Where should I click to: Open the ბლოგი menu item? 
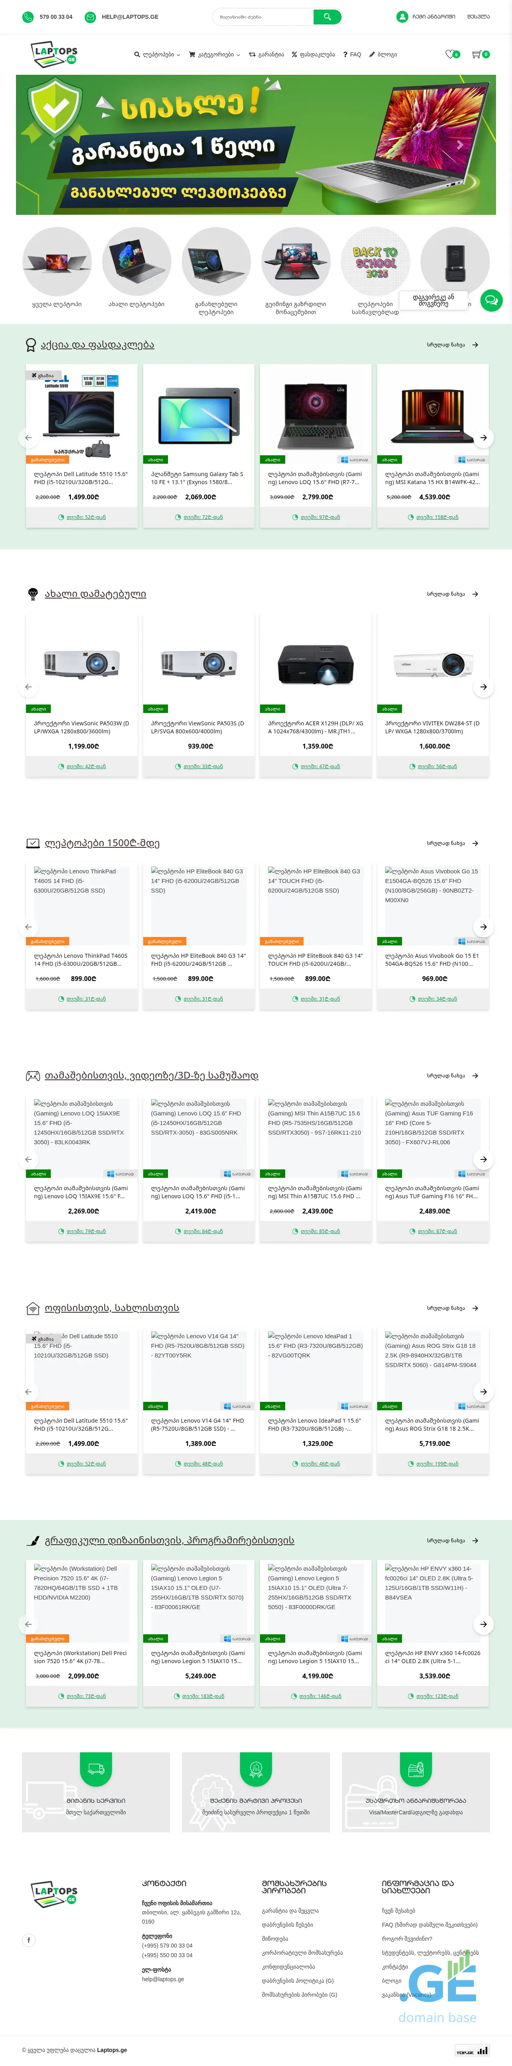[383, 54]
